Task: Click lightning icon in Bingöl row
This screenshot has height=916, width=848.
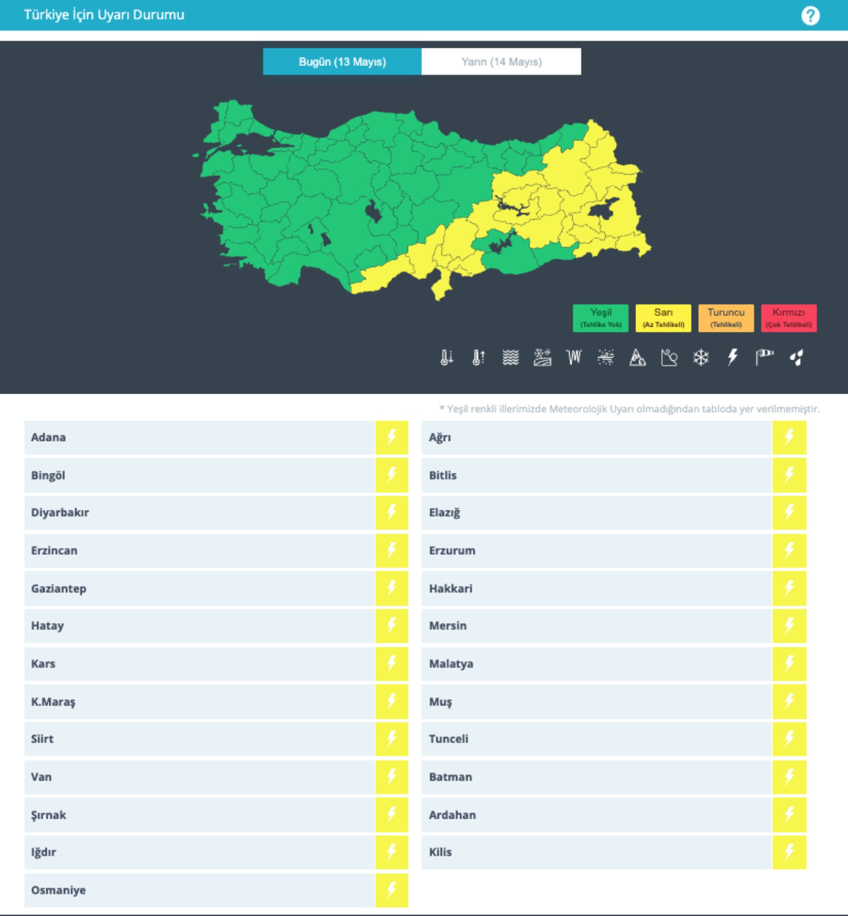Action: [392, 475]
